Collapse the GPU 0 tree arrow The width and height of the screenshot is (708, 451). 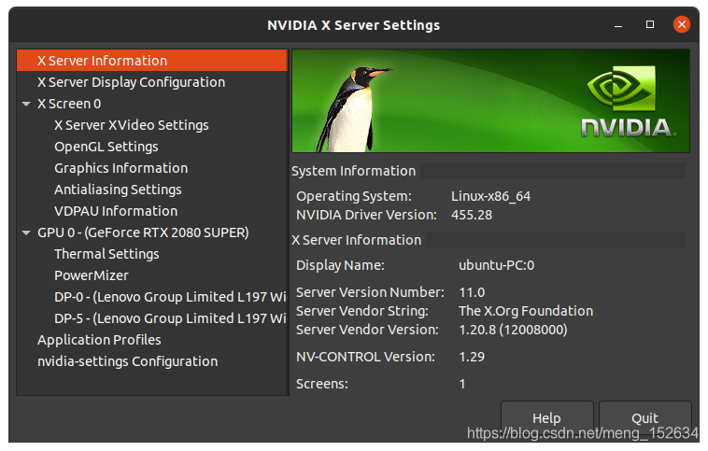point(26,233)
